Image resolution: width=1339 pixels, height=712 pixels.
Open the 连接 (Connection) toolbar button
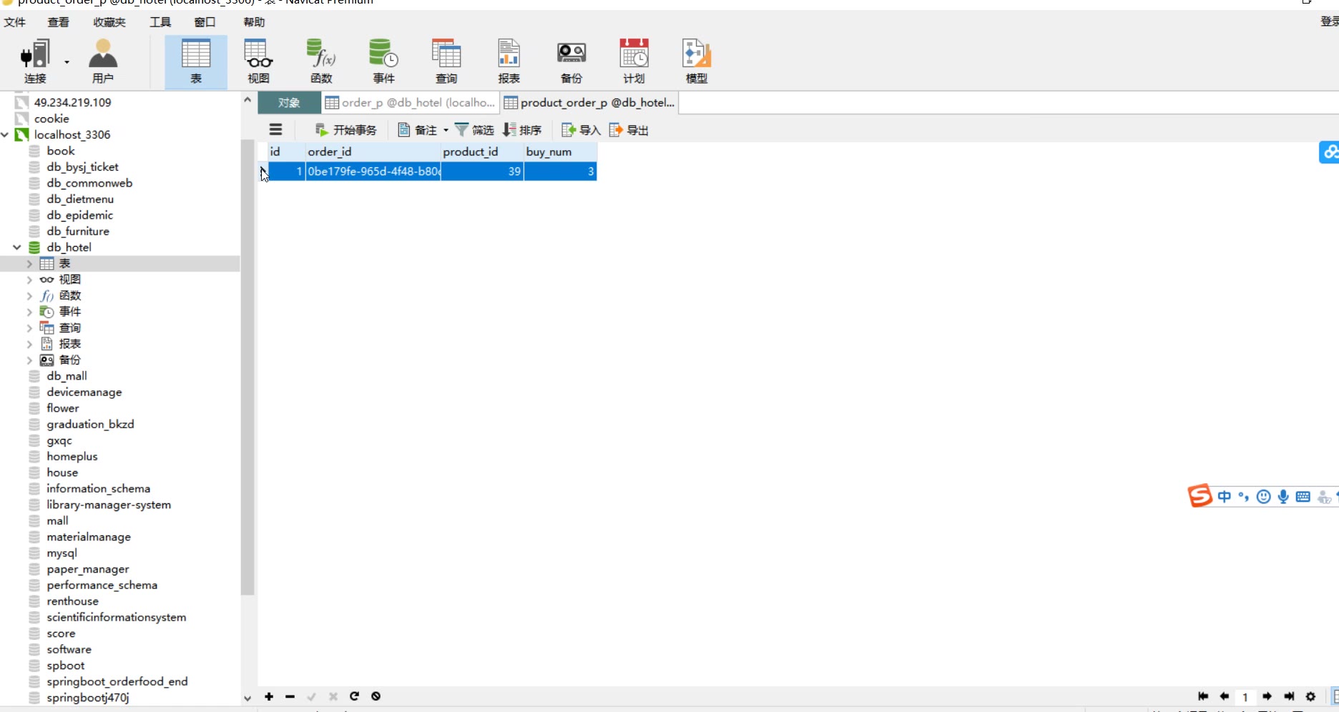click(35, 62)
